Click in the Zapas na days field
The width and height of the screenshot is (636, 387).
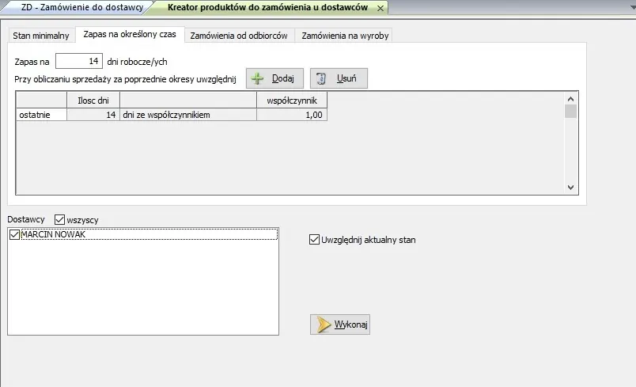(x=79, y=61)
